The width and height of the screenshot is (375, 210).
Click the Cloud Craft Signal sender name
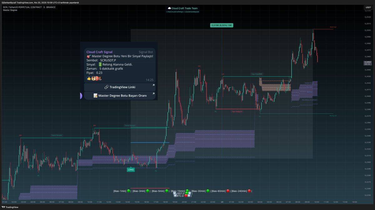click(x=99, y=52)
